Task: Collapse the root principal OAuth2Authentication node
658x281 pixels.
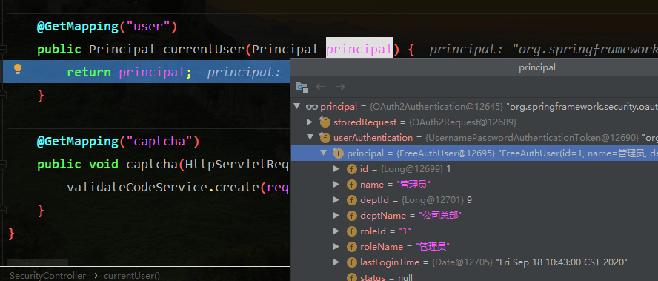Action: click(297, 107)
